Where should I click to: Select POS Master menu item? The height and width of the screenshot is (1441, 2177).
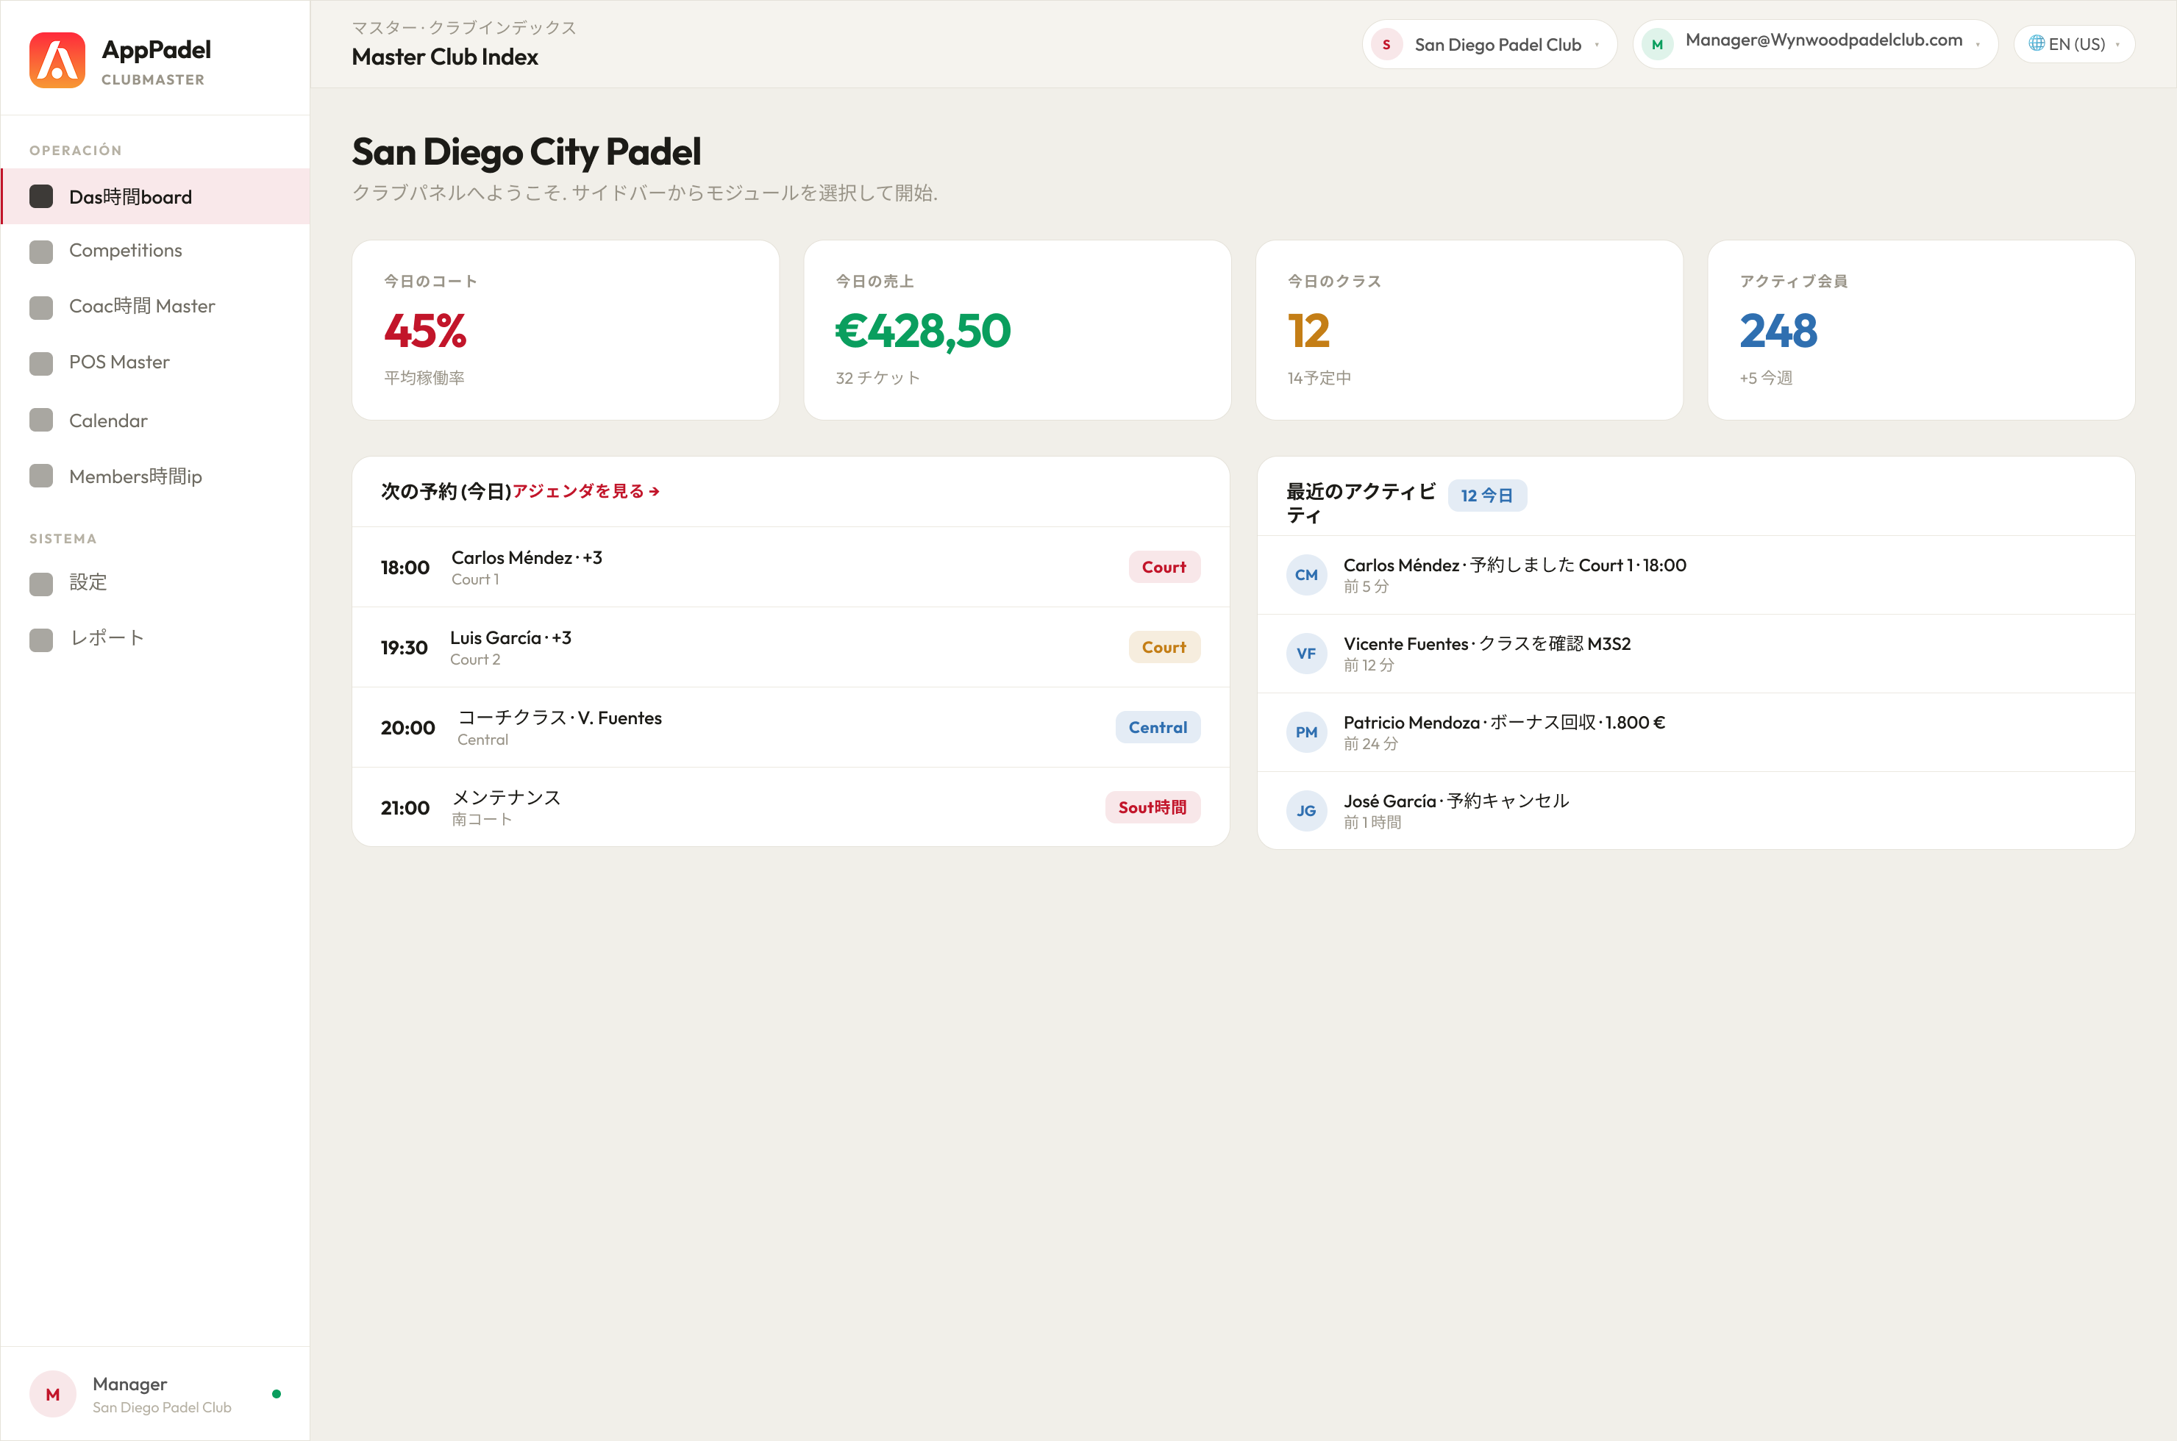[x=155, y=363]
